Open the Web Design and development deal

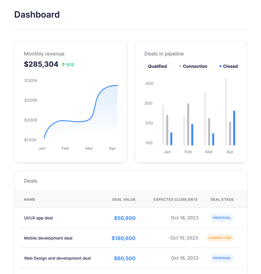[131, 258]
